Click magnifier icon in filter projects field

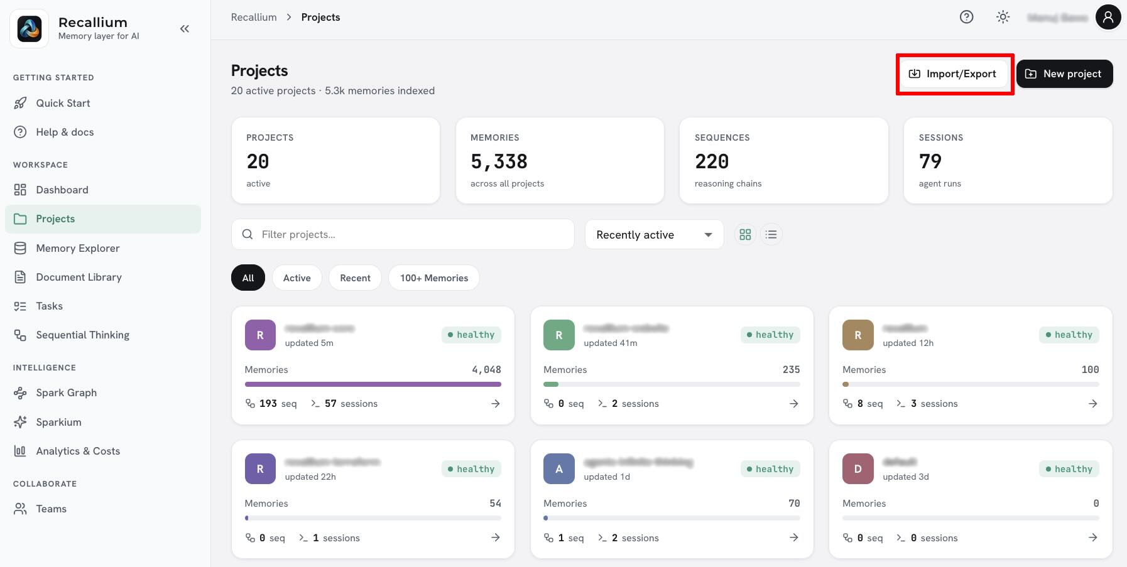[x=248, y=234]
